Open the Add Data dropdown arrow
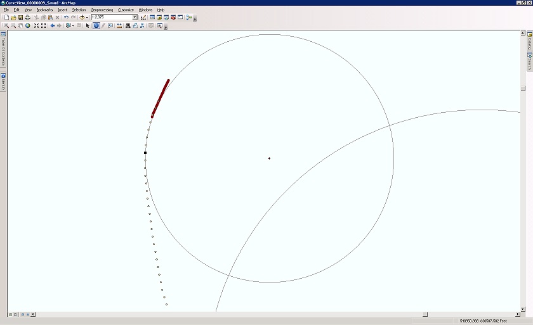 (87, 17)
